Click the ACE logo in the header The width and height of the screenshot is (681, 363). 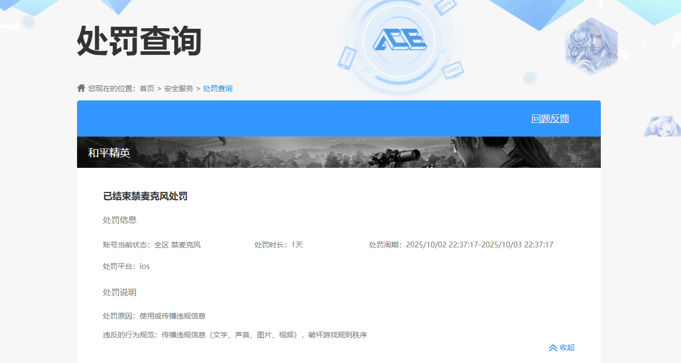pos(399,40)
